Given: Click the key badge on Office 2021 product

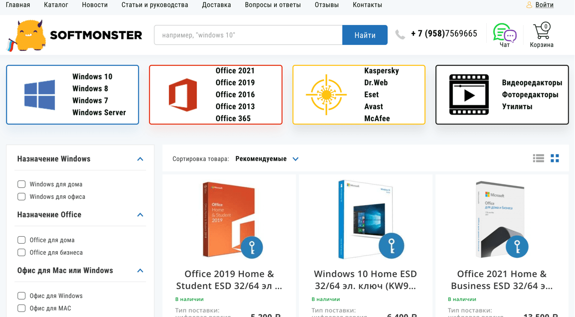Looking at the screenshot, I should click(517, 247).
